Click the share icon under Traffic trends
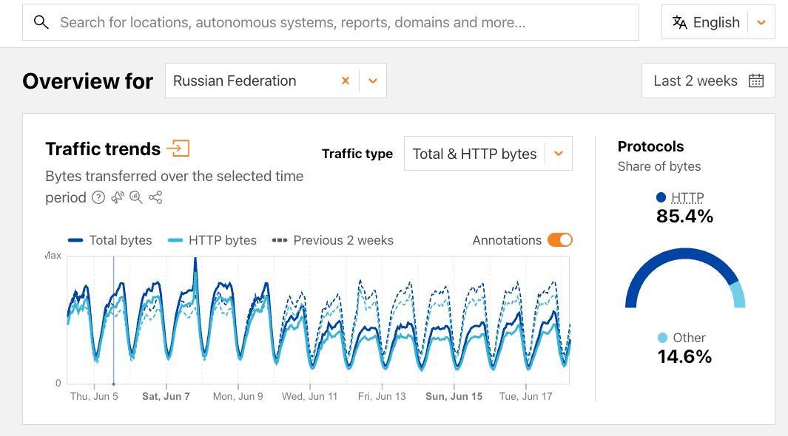The height and width of the screenshot is (436, 788). point(155,198)
